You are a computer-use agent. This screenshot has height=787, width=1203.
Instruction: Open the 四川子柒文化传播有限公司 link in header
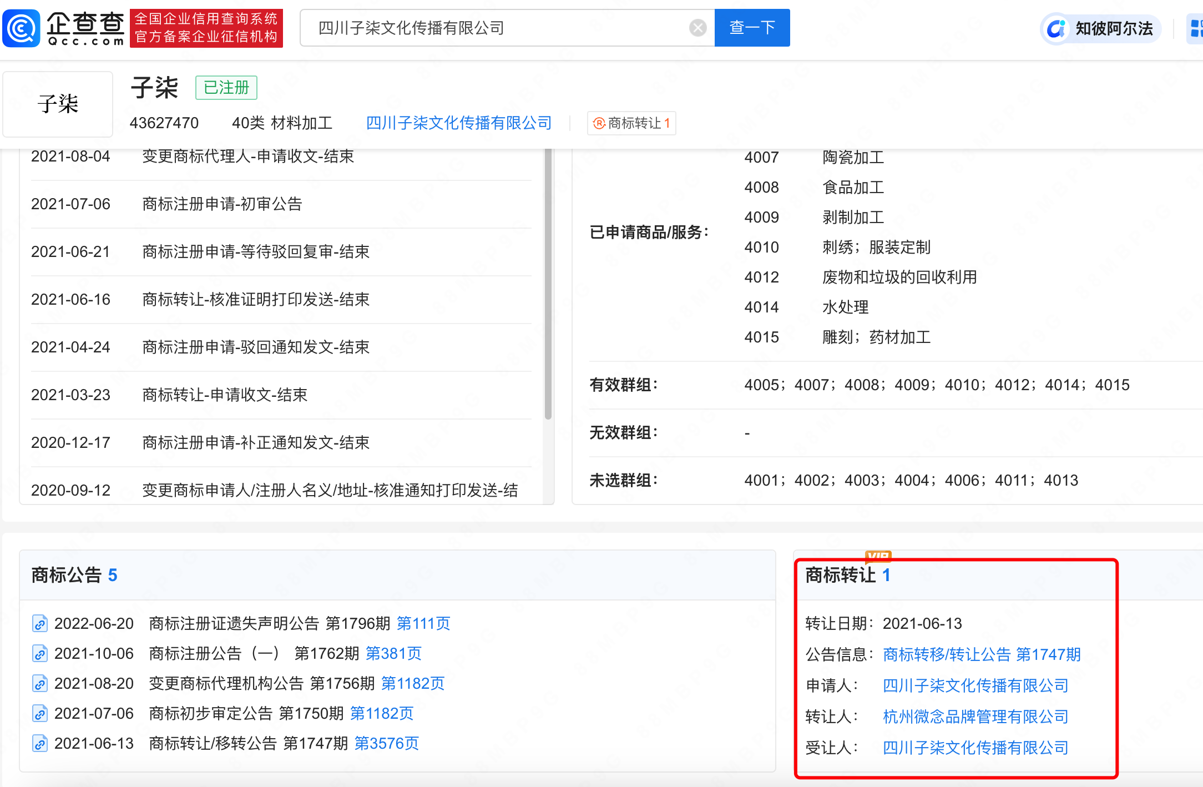459,123
